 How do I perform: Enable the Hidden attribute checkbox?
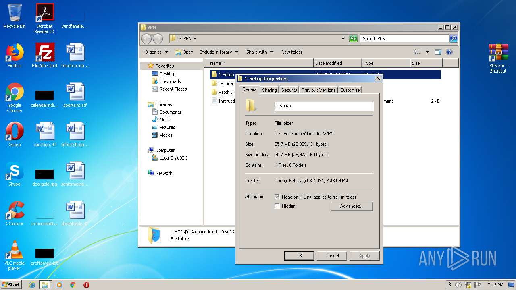click(x=277, y=206)
